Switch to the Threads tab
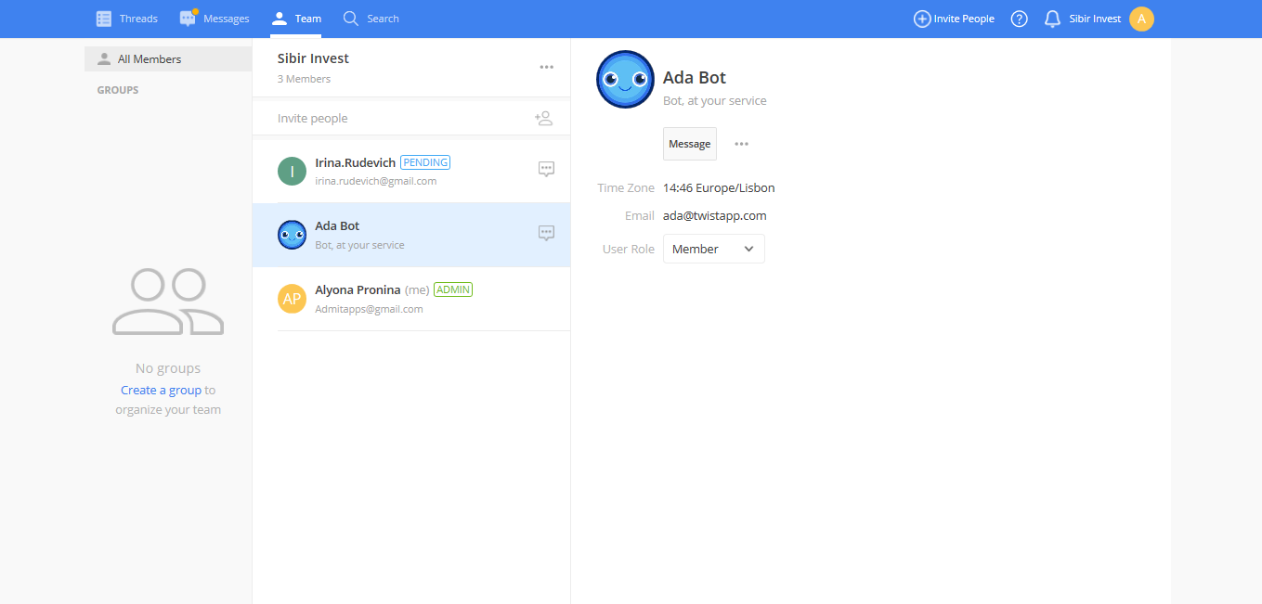 tap(127, 19)
